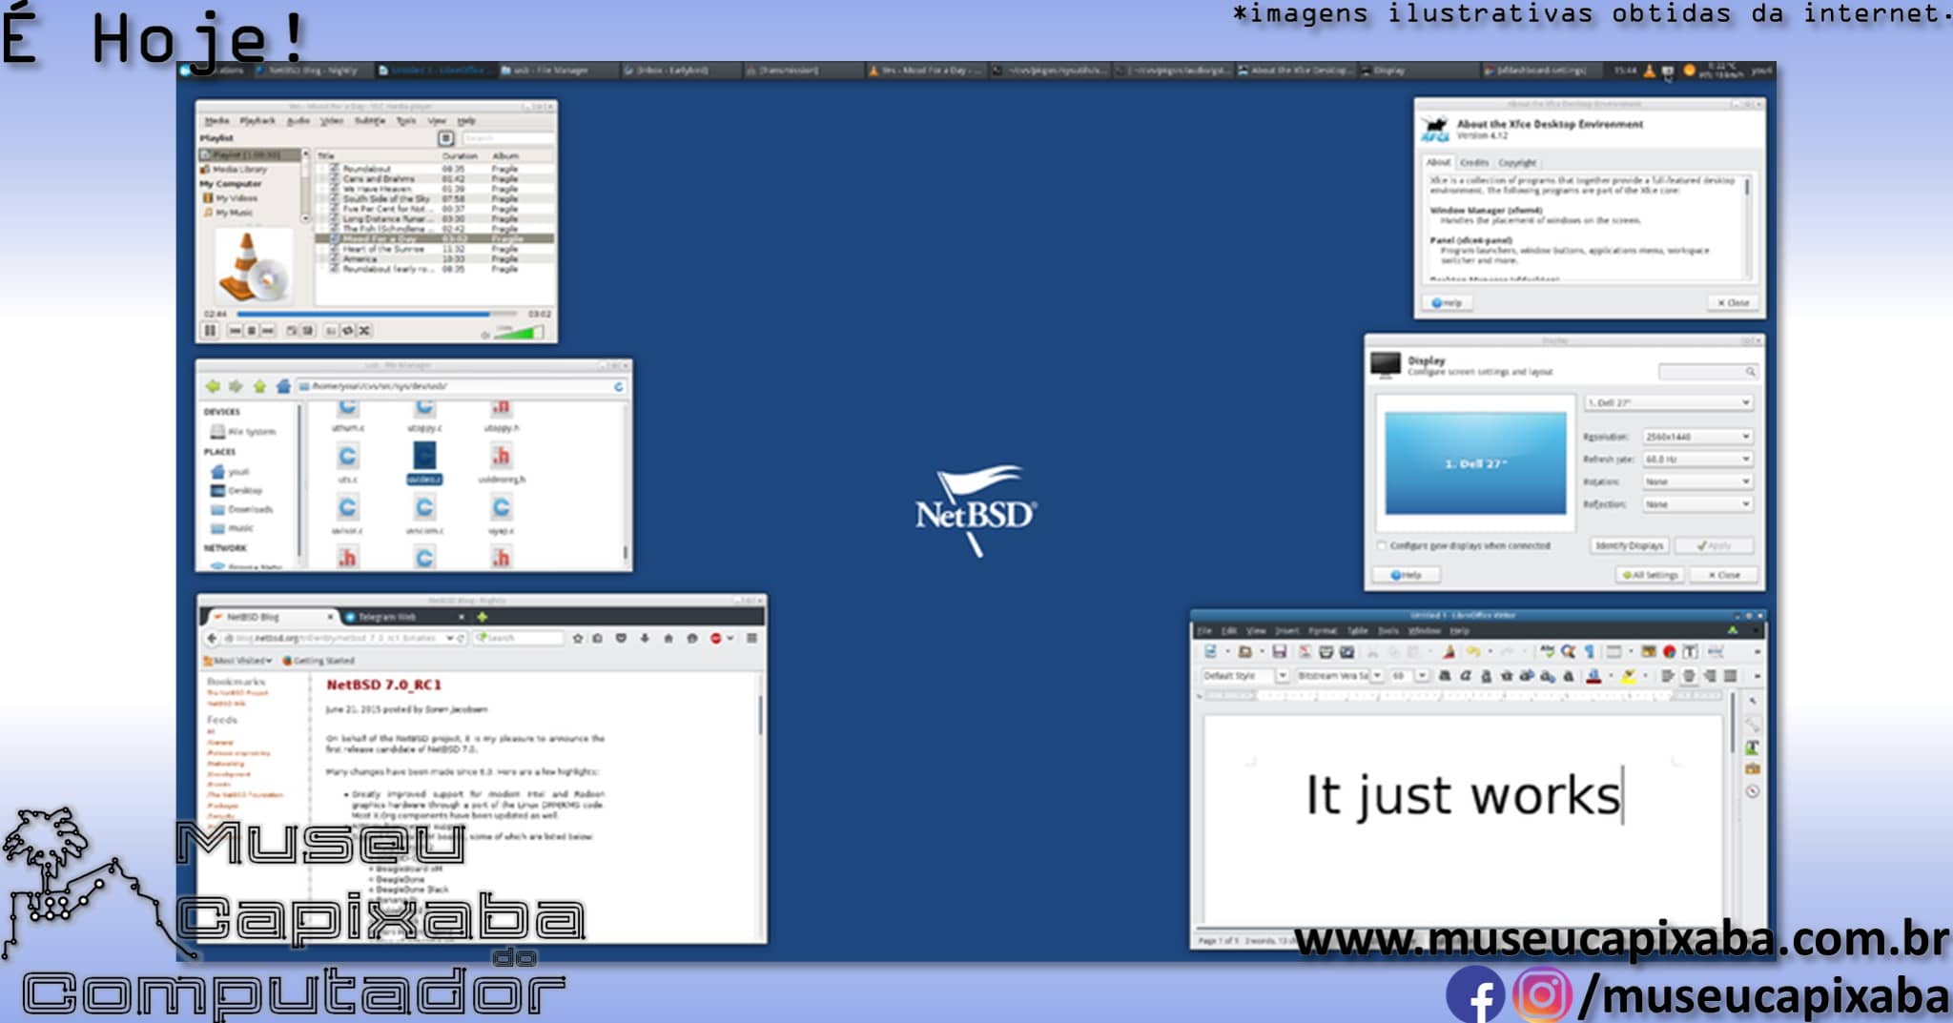Toggle loop repeat in VLC
The image size is (1953, 1023).
(348, 331)
